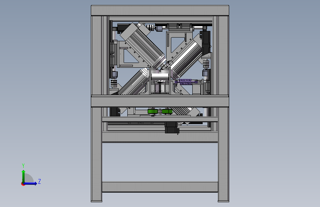
Task: Select the central horizontal shiny cylinder
Action: (160, 76)
